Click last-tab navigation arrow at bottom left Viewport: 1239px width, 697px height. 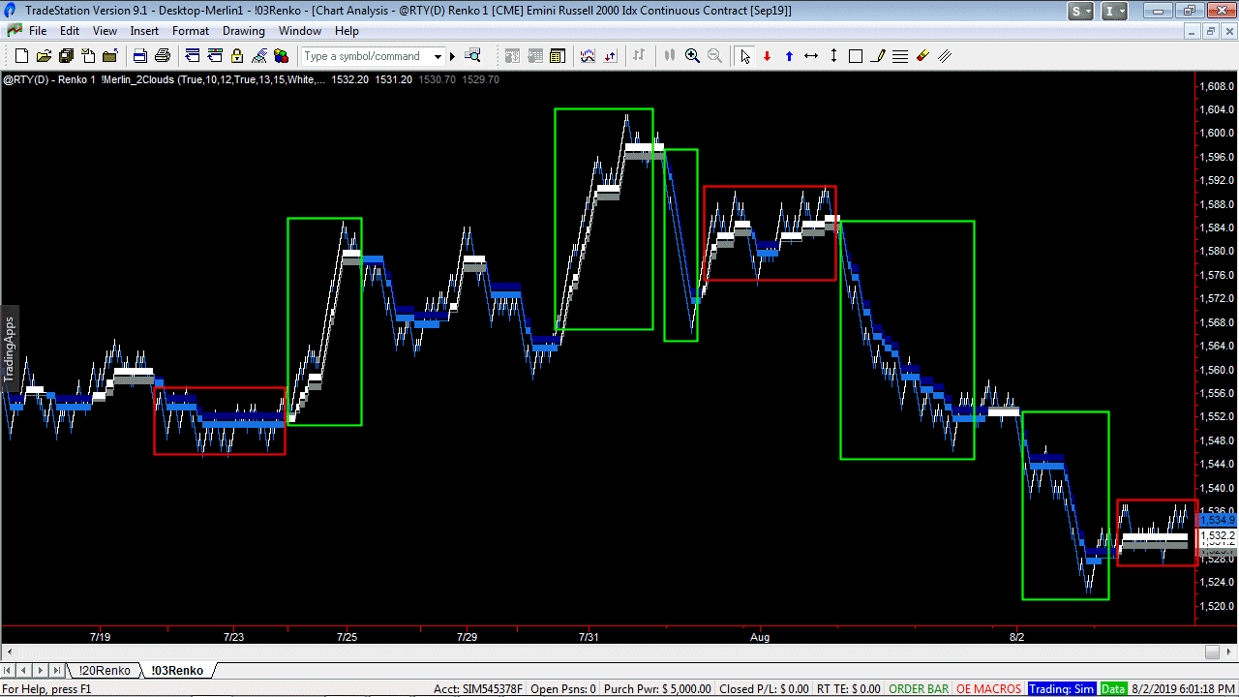click(56, 670)
